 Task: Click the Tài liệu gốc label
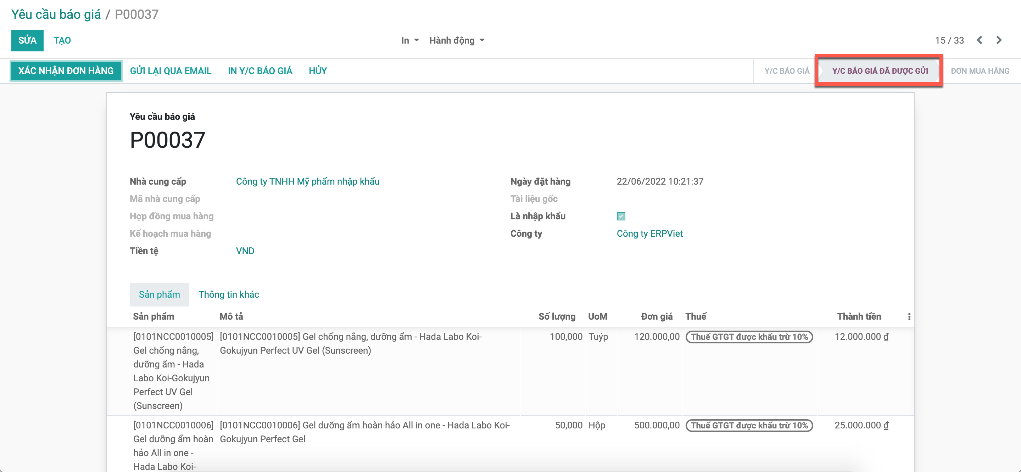[534, 199]
